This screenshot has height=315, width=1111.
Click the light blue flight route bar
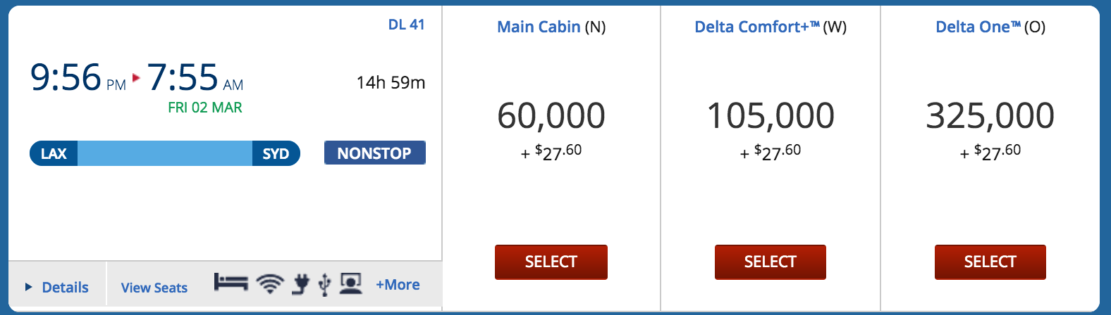coord(165,153)
